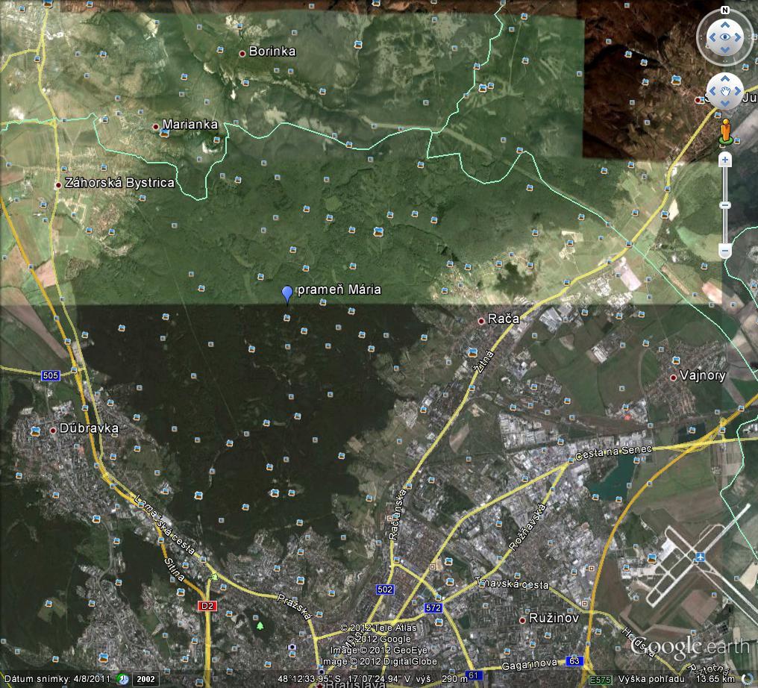Click the Borinka red place marker dot
The image size is (758, 688).
(242, 54)
